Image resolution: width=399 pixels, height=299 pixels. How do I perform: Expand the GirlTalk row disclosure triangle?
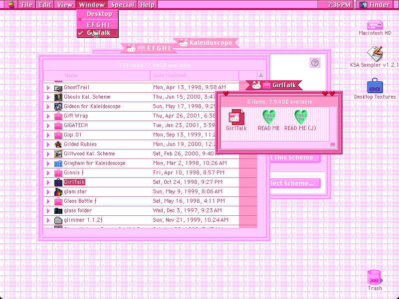click(x=48, y=182)
